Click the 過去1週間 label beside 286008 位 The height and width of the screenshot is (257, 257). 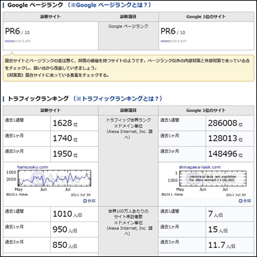pyautogui.click(x=170, y=121)
